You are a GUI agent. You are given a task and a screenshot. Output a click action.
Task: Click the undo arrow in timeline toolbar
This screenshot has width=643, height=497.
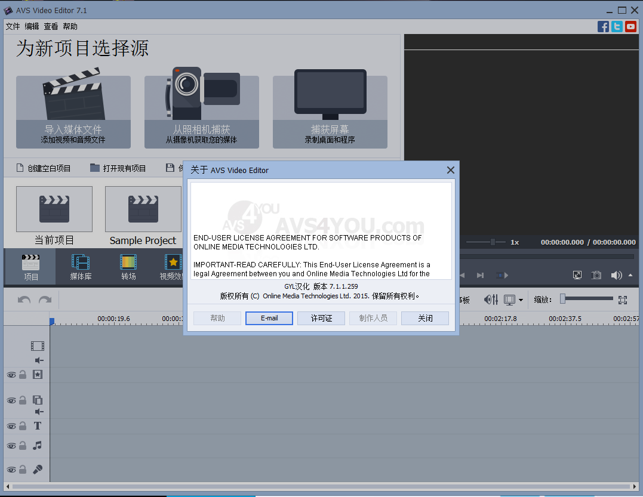(24, 300)
